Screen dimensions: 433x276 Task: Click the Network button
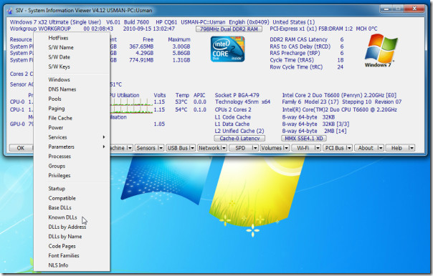(x=209, y=148)
